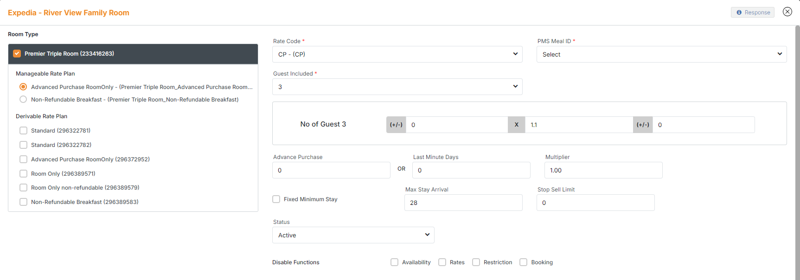The image size is (800, 280).
Task: Enable the Fixed Minimum Stay checkbox
Action: tap(276, 199)
